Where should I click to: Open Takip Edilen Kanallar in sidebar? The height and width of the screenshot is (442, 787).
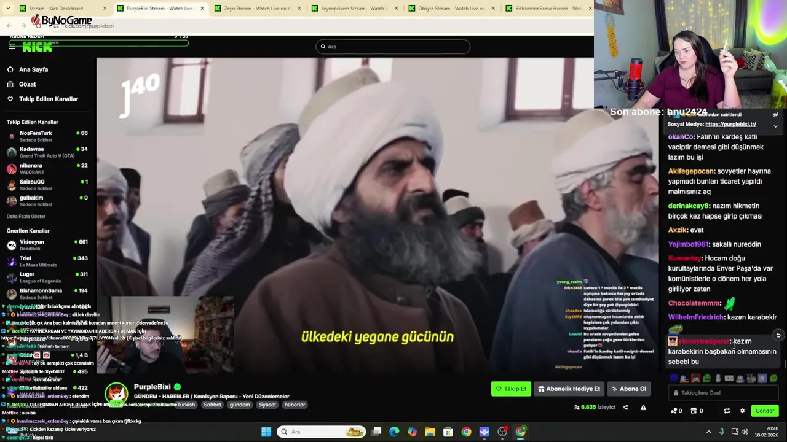coord(48,99)
